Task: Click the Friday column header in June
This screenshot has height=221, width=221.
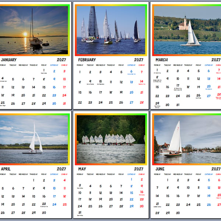Action: [199, 174]
